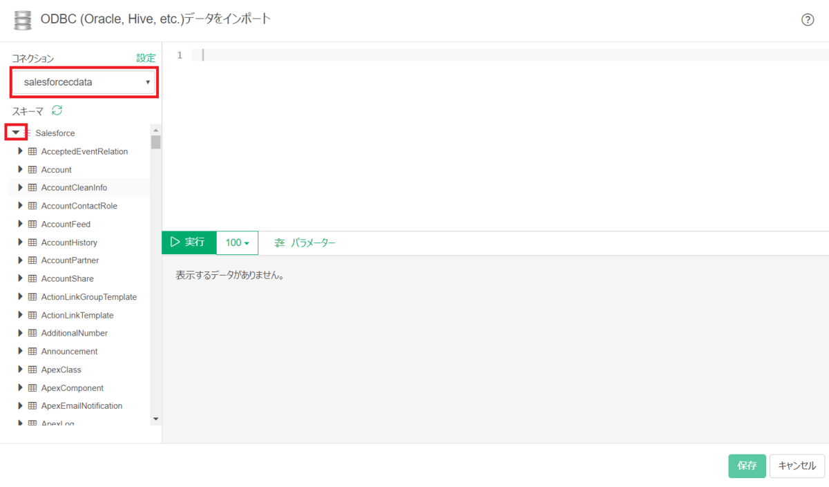Screen dimensions: 829x487
Task: Select ApexEmailNotification table name
Action: (82, 405)
